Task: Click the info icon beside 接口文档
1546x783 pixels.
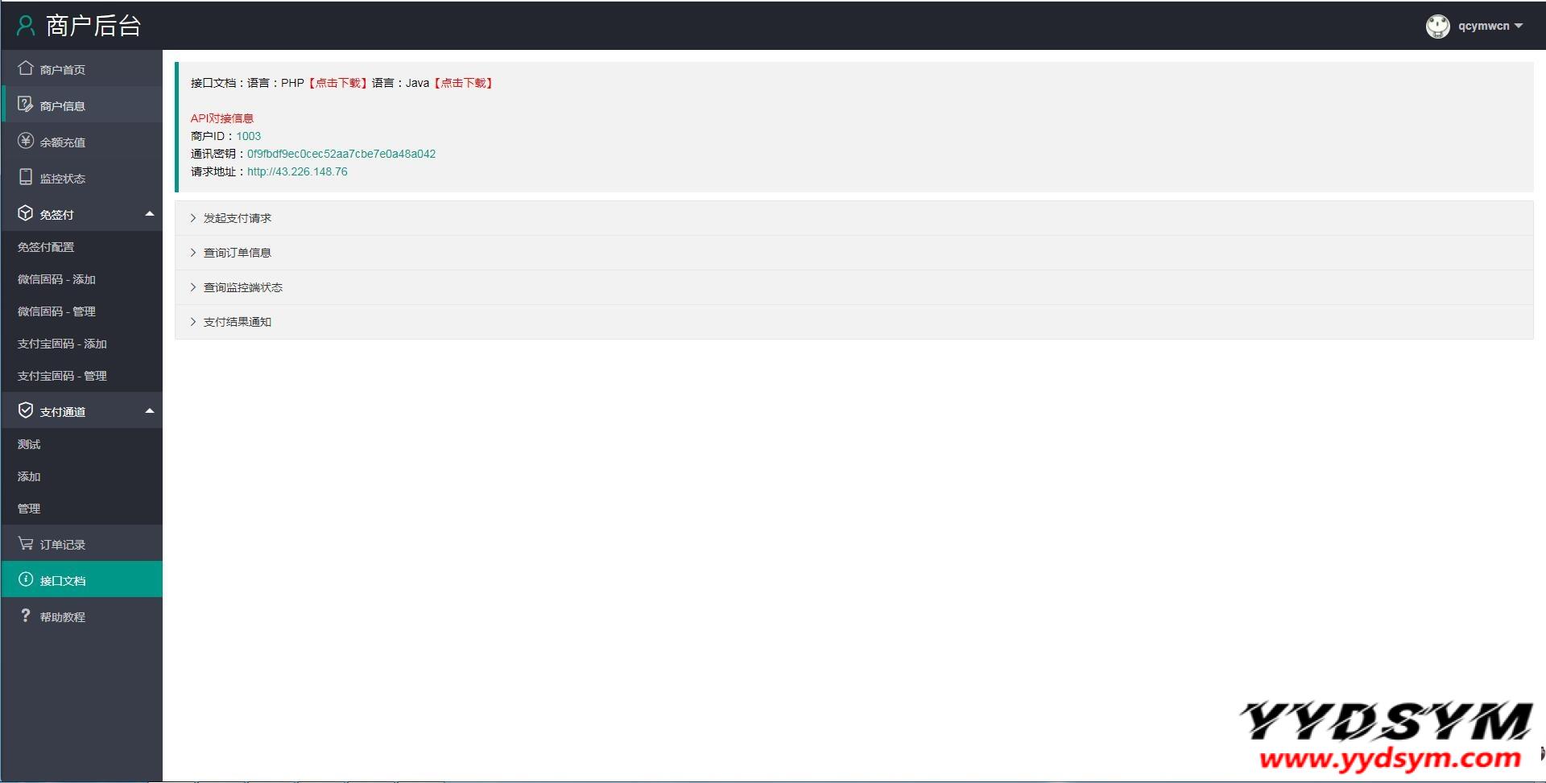Action: click(26, 579)
